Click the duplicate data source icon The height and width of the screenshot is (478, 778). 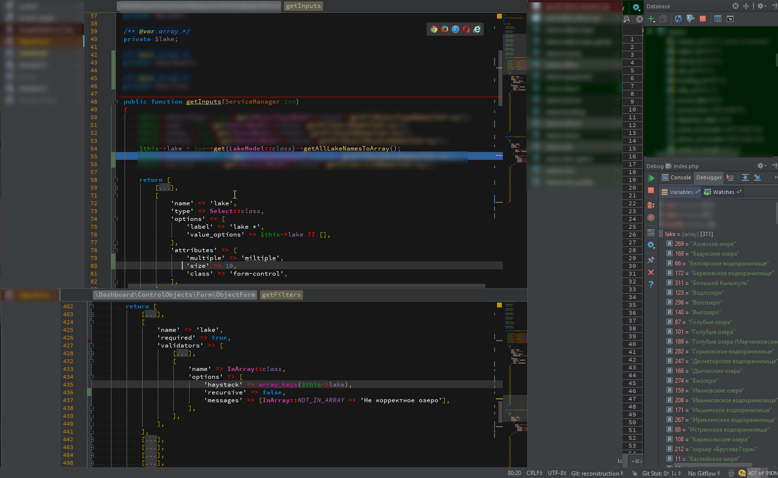pos(663,19)
